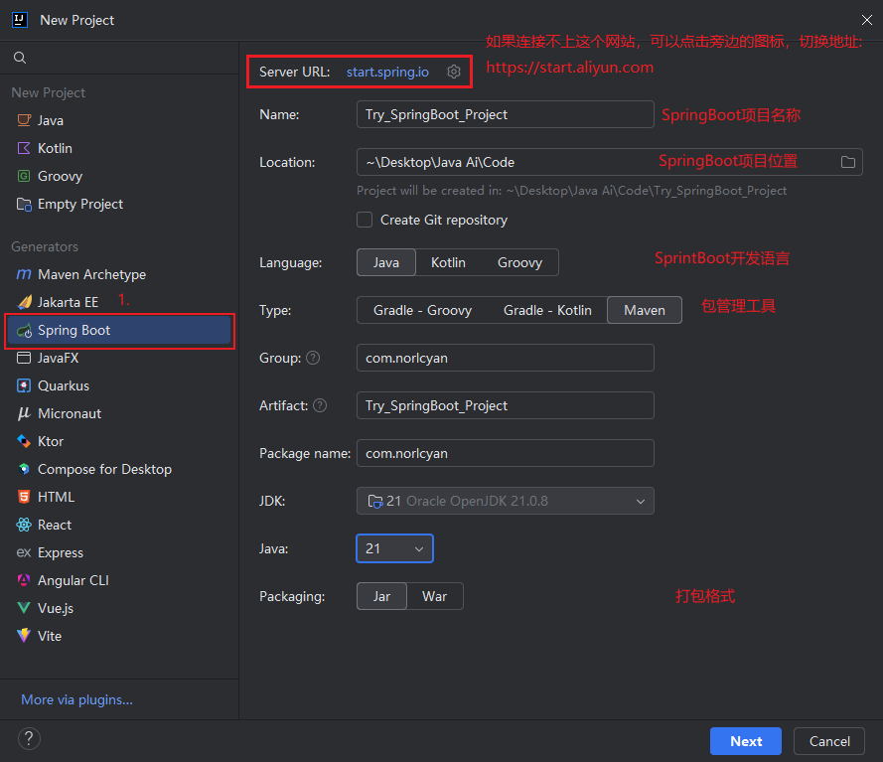Select Kotlin in New Project list

119,148
